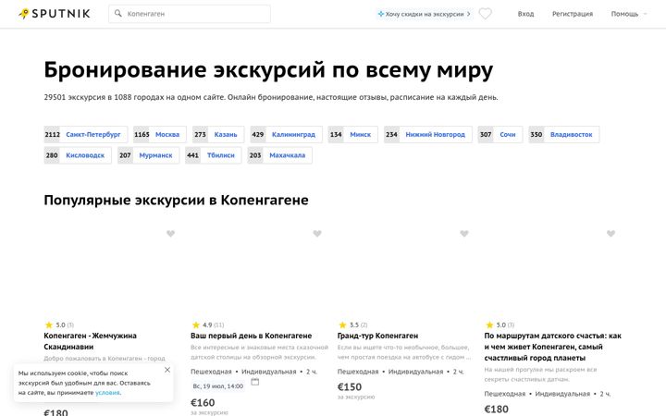Select Мурманск city tag
The image size is (666, 416).
tap(149, 155)
